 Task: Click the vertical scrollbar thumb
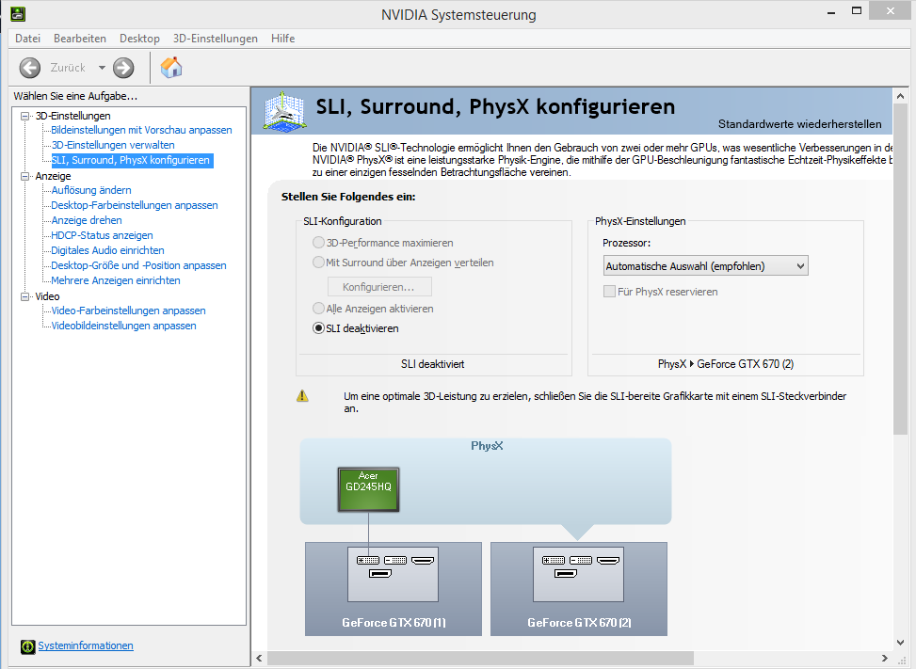[x=900, y=269]
